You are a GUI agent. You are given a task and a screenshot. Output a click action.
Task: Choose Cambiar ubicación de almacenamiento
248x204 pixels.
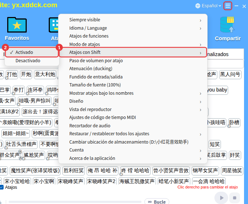(x=133, y=142)
